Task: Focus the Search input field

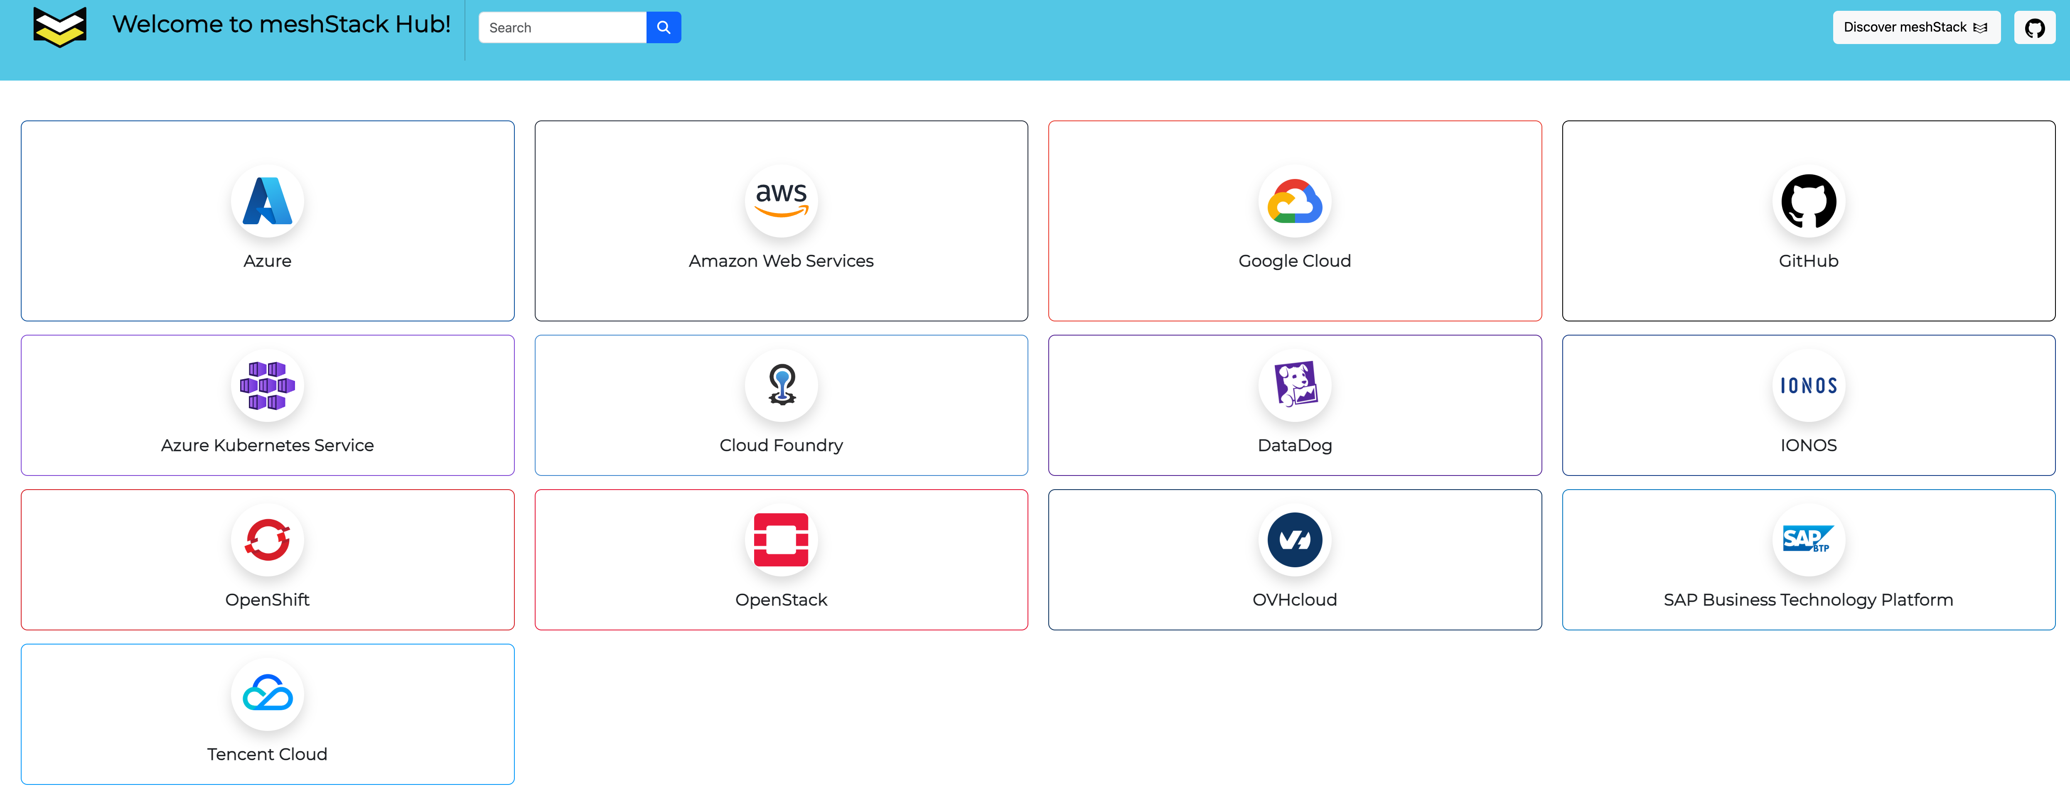Action: (x=563, y=27)
